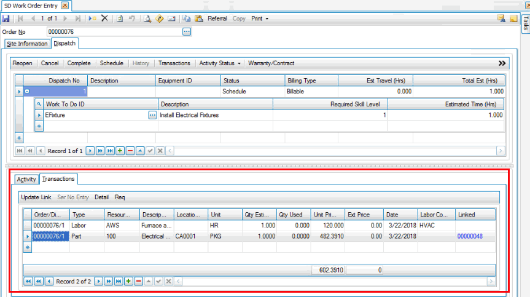The width and height of the screenshot is (530, 297).
Task: Click the Schedule button in Dispatch toolbar
Action: tap(112, 63)
